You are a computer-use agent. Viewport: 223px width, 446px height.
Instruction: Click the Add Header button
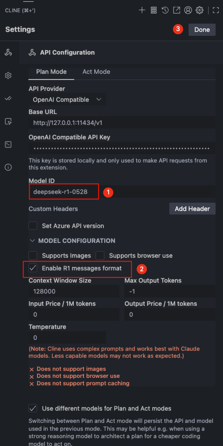tap(192, 209)
